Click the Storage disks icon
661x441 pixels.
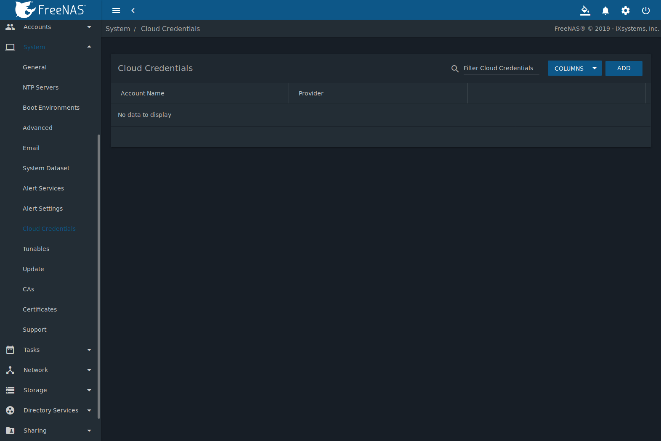point(10,390)
